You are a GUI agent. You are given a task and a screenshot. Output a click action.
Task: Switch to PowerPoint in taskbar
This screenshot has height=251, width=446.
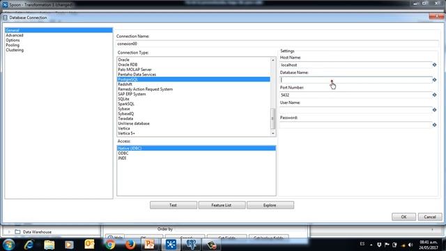tap(150, 245)
